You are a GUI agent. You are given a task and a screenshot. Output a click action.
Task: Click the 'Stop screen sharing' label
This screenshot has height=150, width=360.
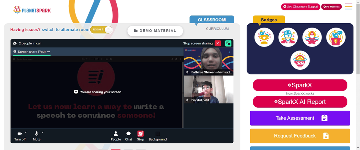198,43
